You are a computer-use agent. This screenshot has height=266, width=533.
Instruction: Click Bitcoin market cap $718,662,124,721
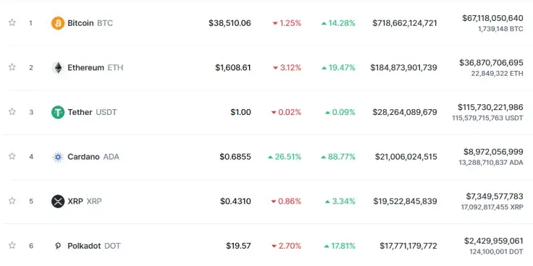[405, 23]
